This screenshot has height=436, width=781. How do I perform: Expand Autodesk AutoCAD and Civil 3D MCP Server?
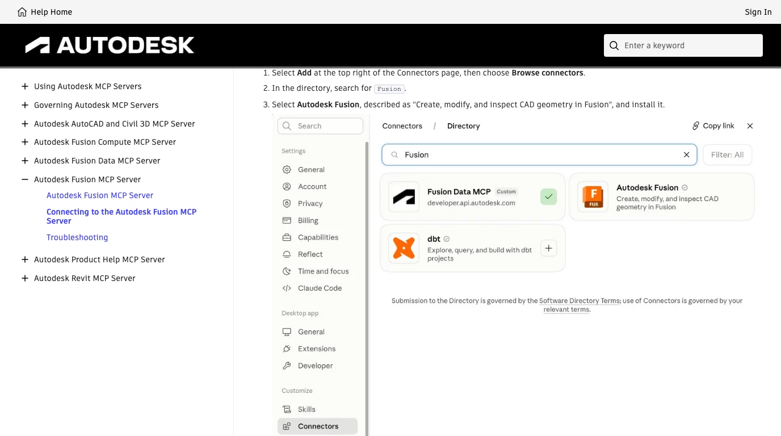tap(24, 124)
